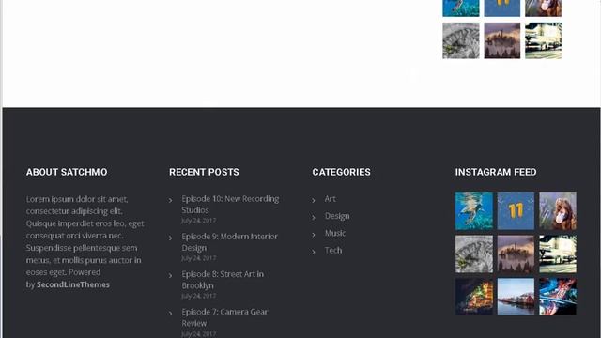Visit the SecondLineThemes link

click(x=73, y=284)
